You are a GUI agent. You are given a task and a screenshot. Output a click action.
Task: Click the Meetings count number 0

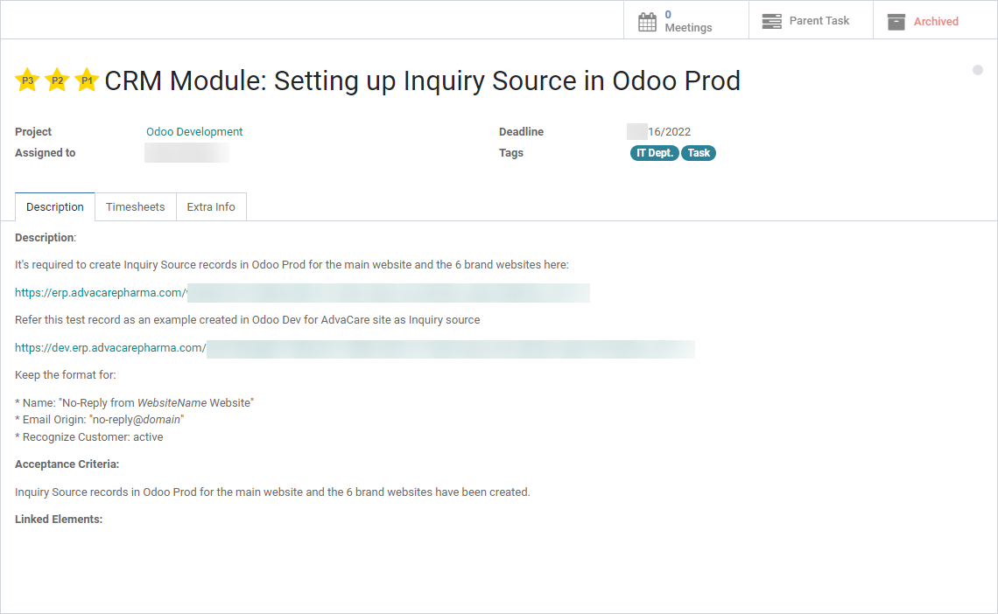point(668,14)
